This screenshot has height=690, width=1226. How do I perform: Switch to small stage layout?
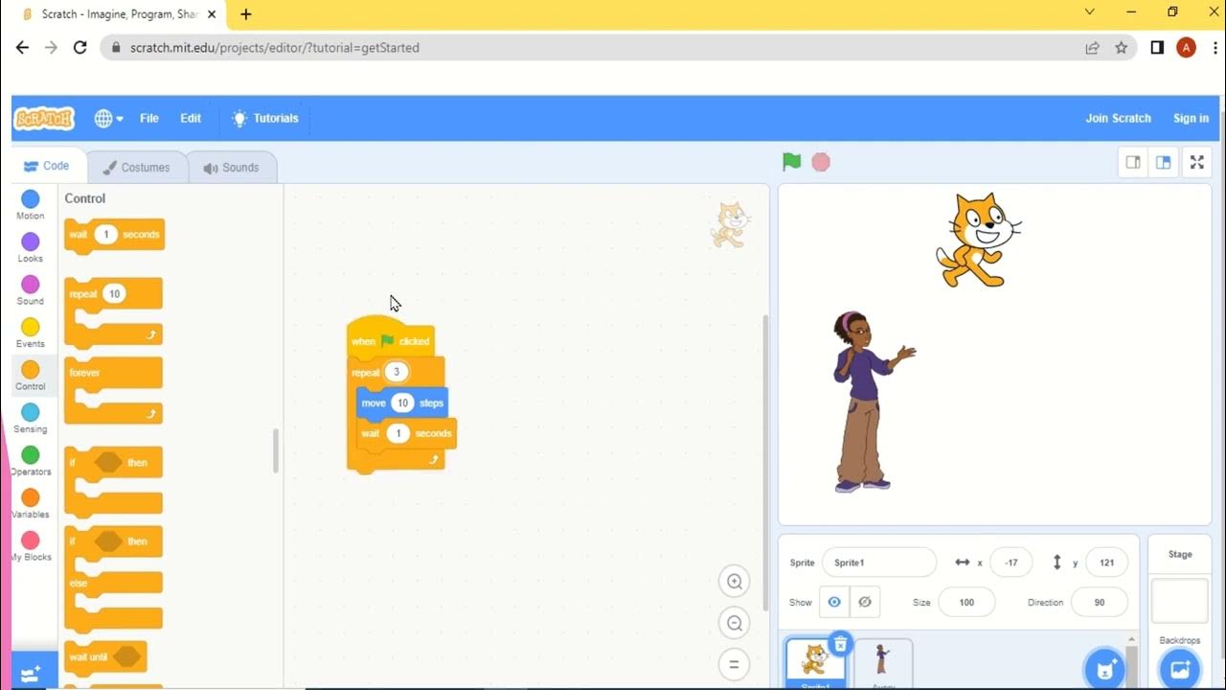1133,162
